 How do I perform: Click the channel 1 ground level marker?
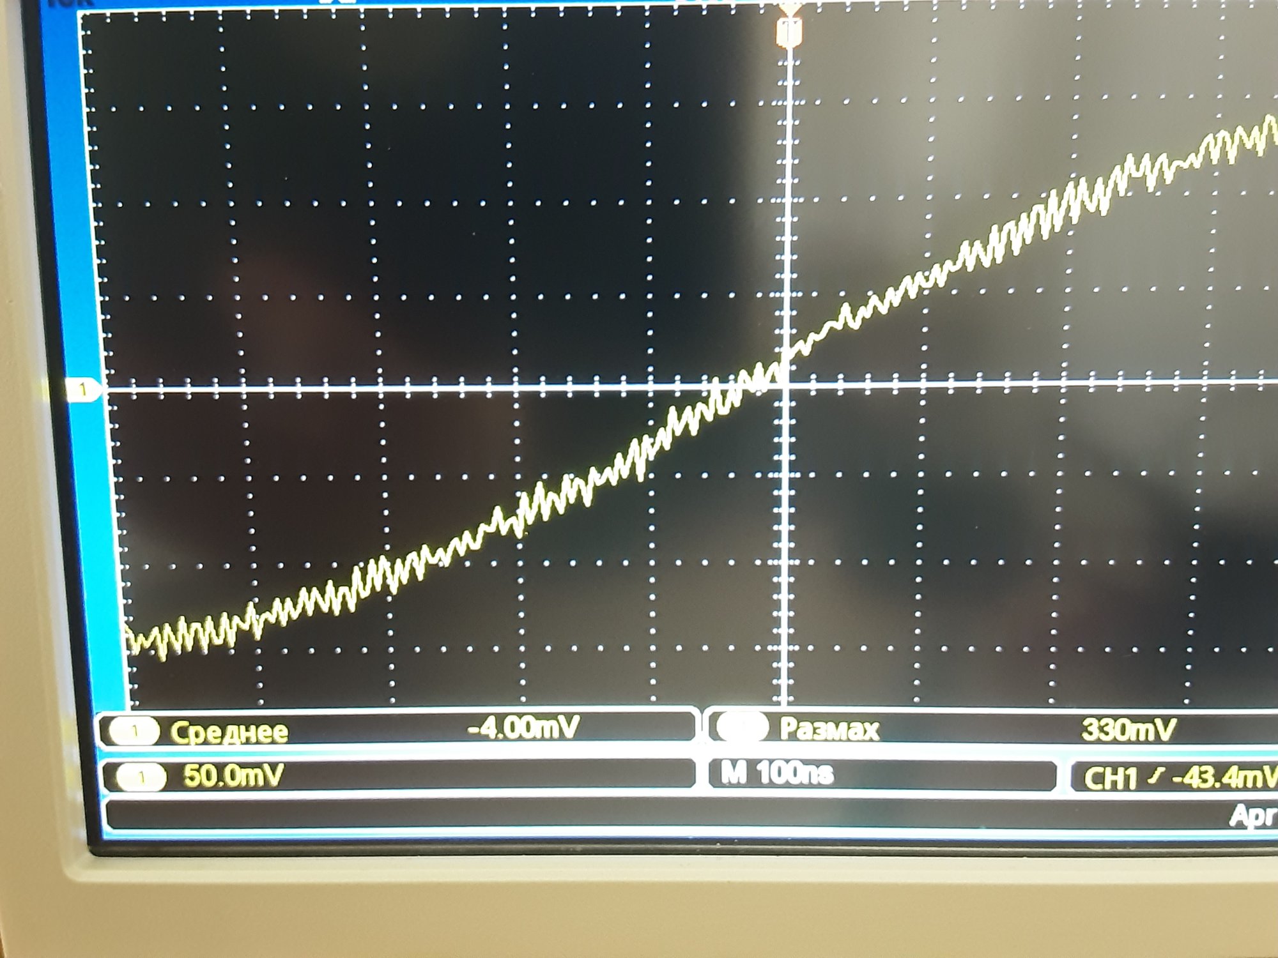(x=83, y=389)
